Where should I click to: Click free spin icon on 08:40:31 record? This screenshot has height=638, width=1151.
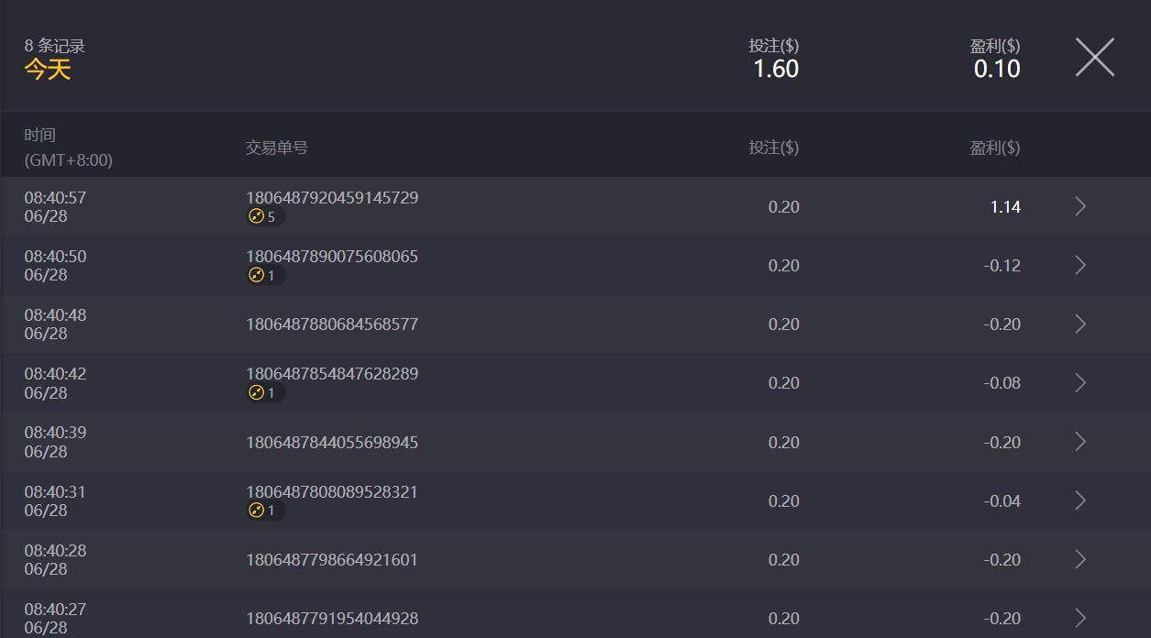257,511
